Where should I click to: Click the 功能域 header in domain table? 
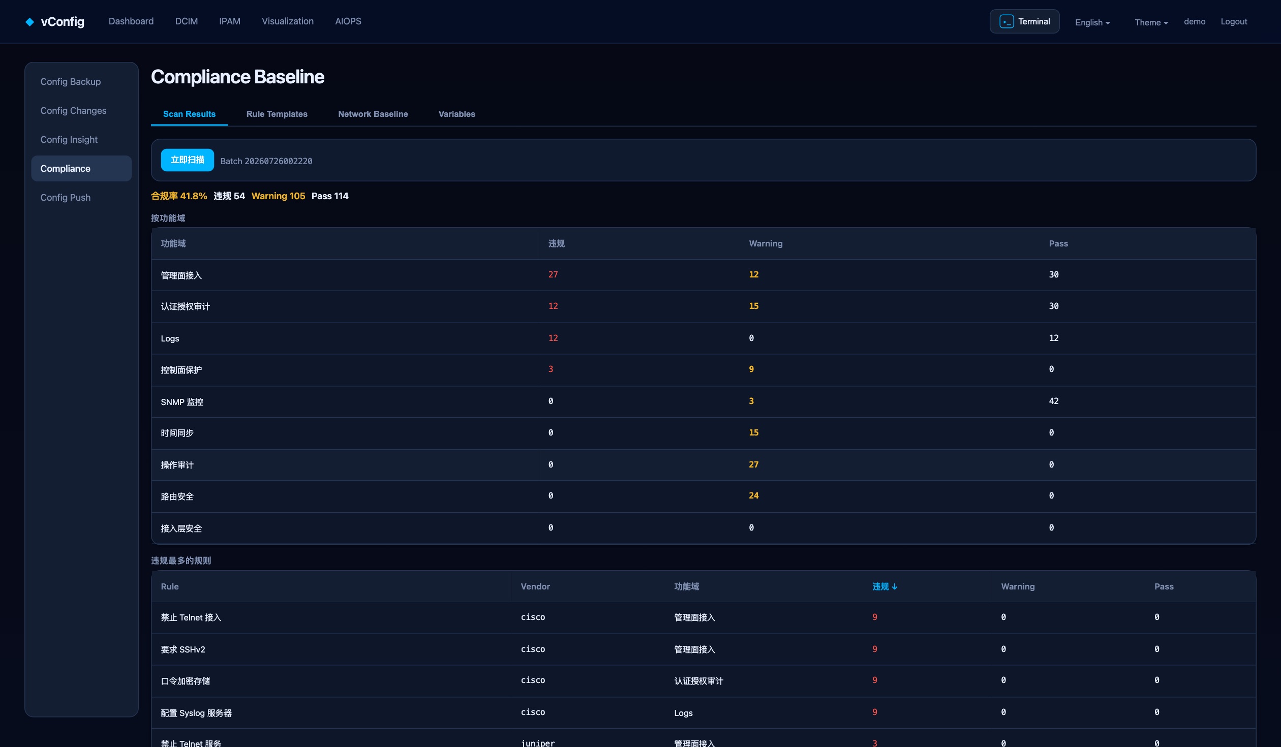click(173, 243)
